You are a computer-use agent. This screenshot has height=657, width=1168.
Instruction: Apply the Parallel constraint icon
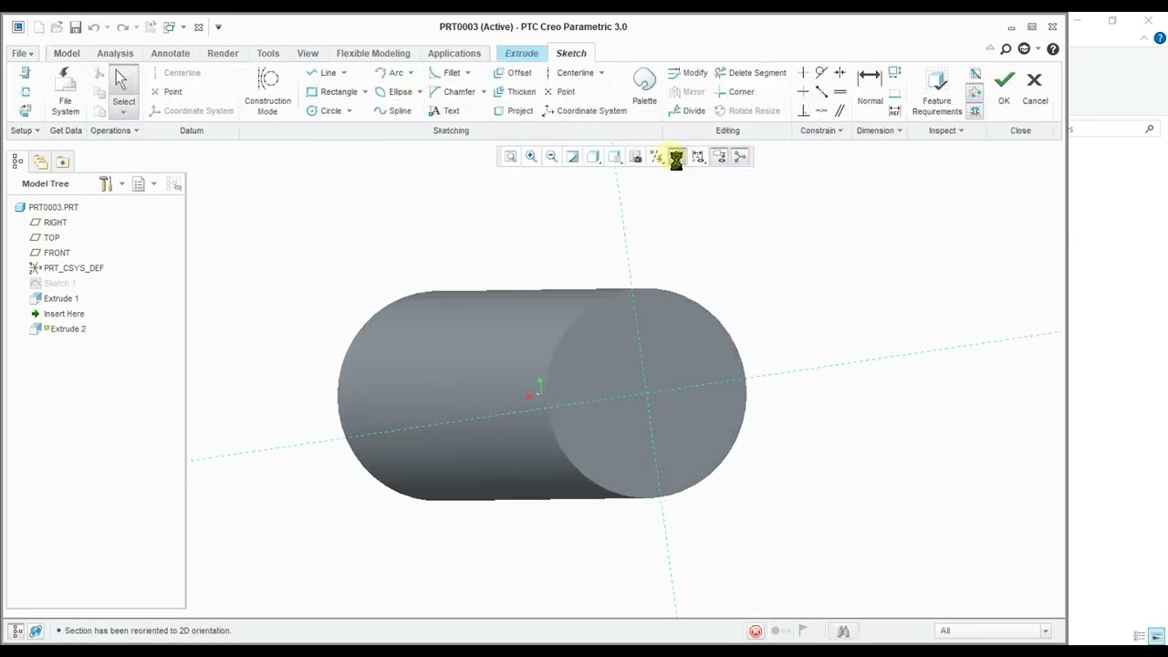coord(839,110)
